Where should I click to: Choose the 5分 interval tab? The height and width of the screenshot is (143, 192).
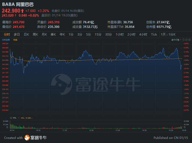pos(88,35)
